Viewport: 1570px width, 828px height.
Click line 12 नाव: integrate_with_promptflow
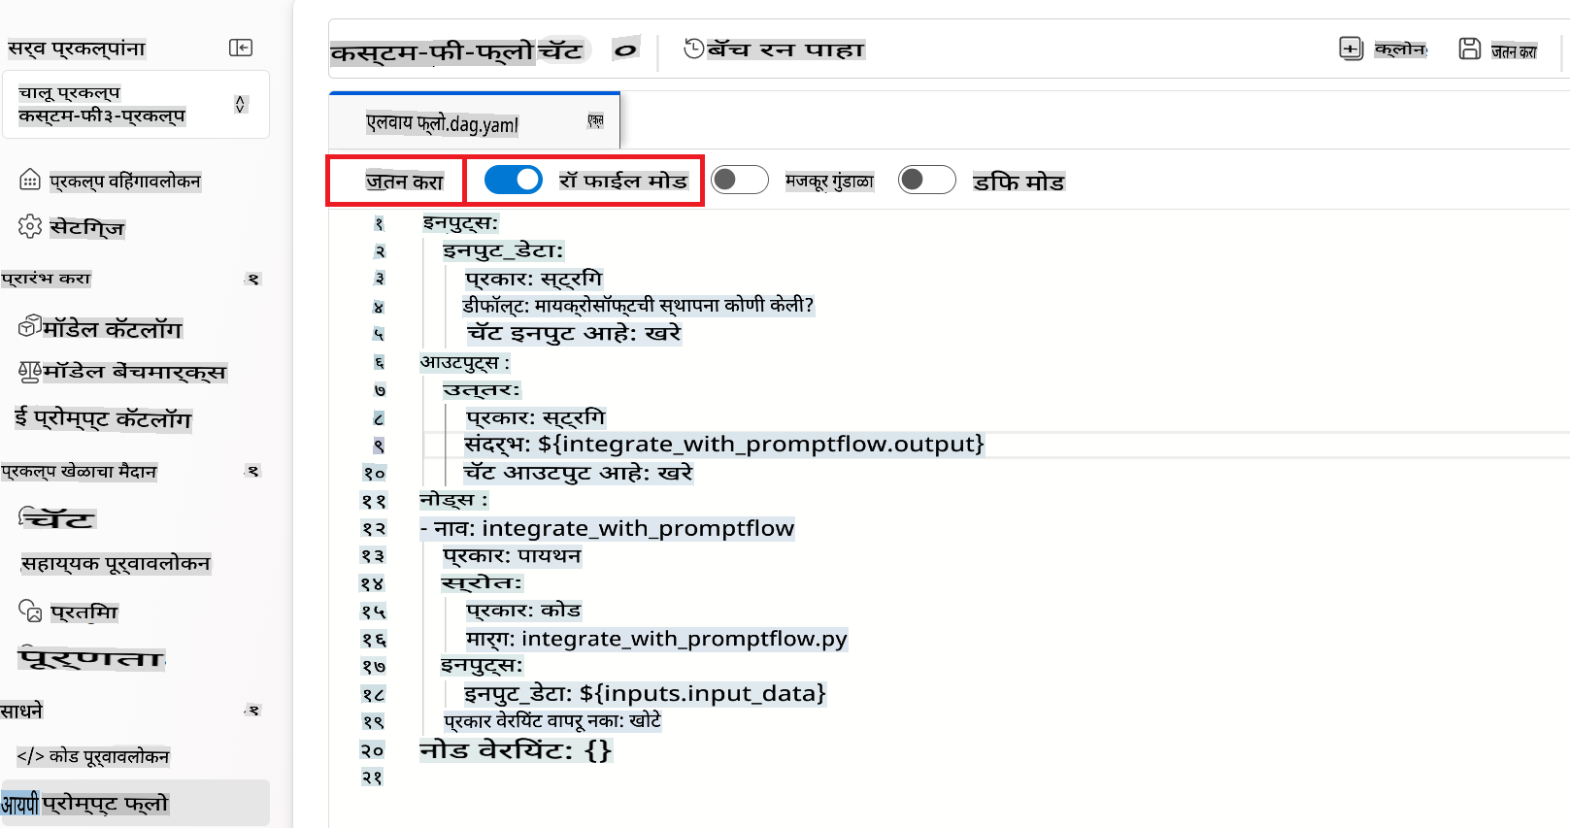607,528
